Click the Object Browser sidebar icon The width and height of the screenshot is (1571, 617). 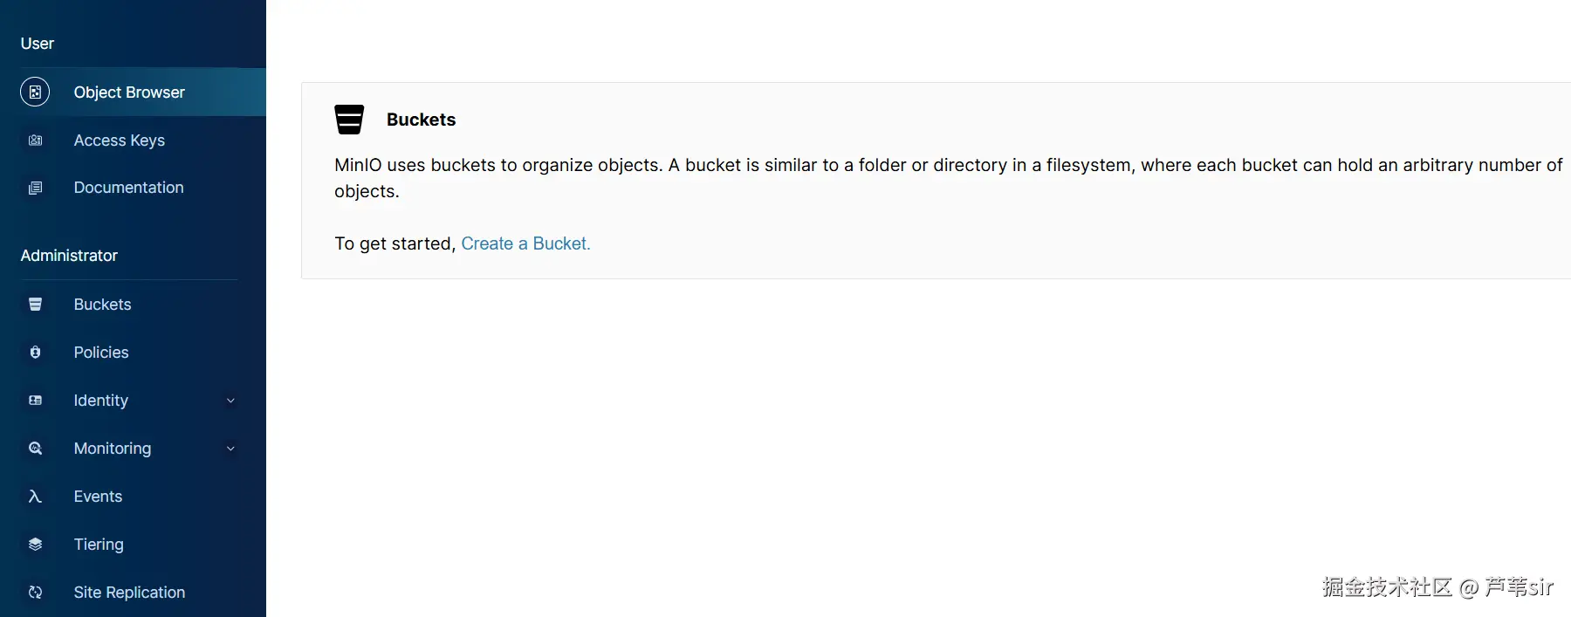click(35, 92)
